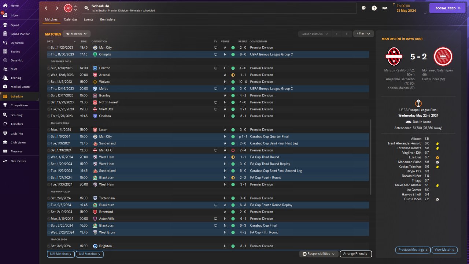This screenshot has width=469, height=264.
Task: Open Dev. Center in the sidebar
Action: coord(19,161)
